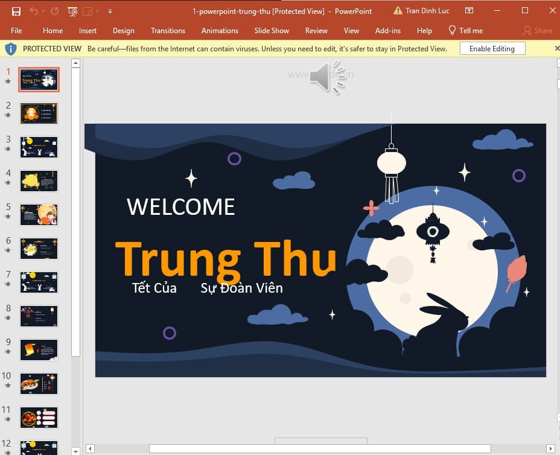560x455 pixels.
Task: Click the right arrow on horizontal scrollbar
Action: [x=550, y=448]
